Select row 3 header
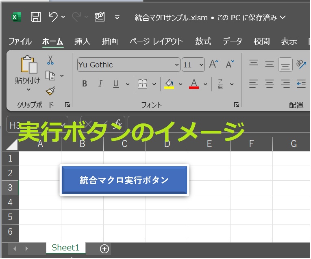 pyautogui.click(x=10, y=188)
